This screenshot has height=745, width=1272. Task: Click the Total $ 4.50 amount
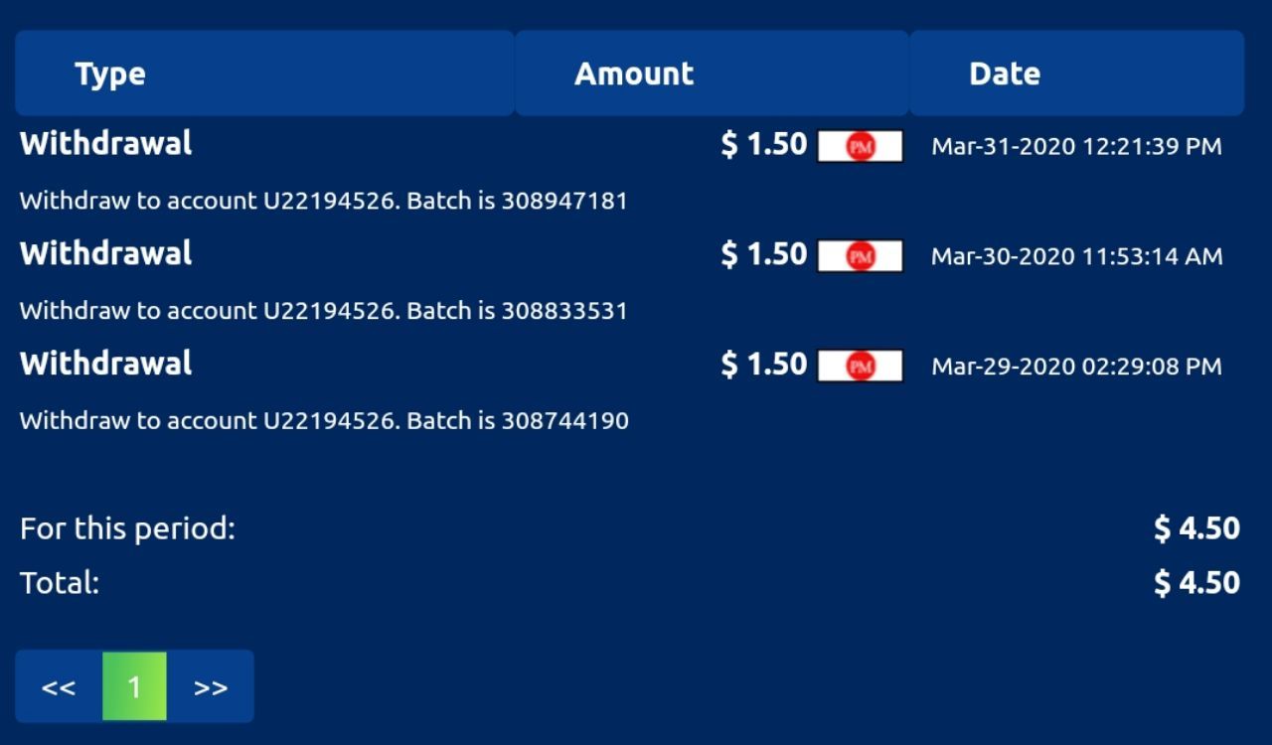click(1196, 582)
